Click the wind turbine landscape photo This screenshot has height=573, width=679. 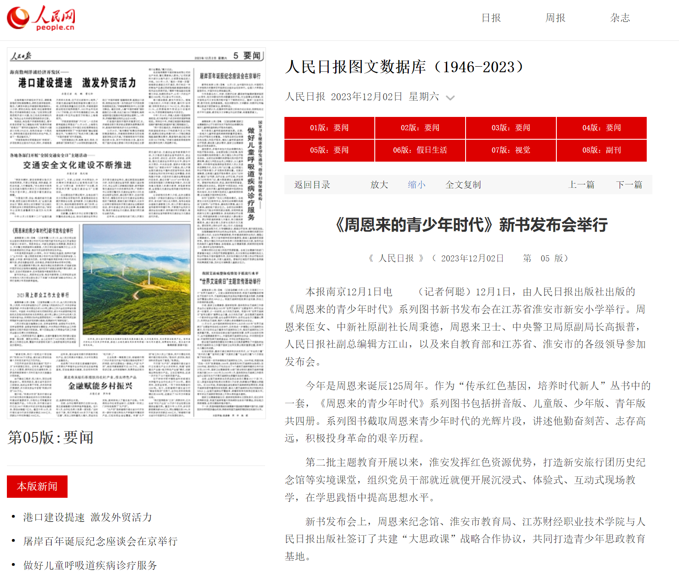click(136, 279)
